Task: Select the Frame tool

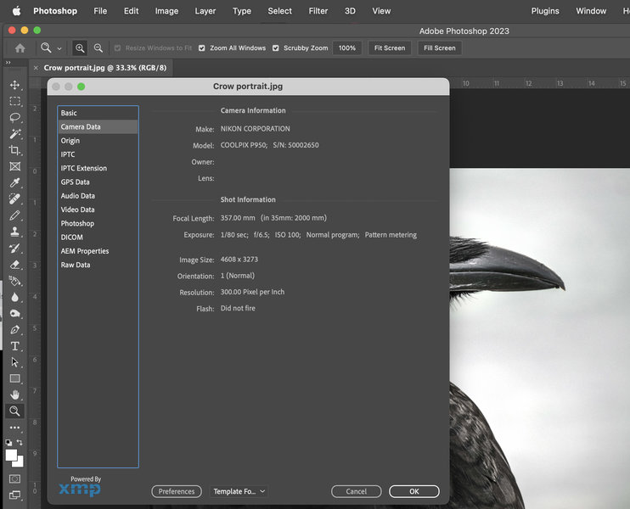Action: click(15, 166)
